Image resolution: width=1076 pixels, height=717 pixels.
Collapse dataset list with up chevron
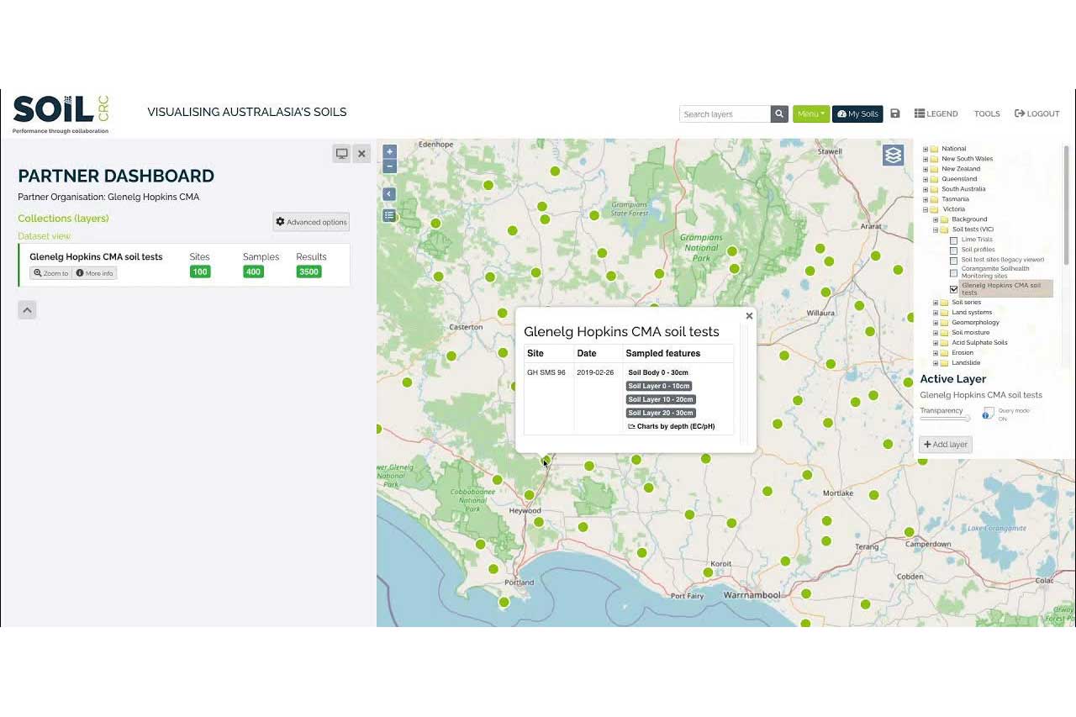click(x=27, y=310)
